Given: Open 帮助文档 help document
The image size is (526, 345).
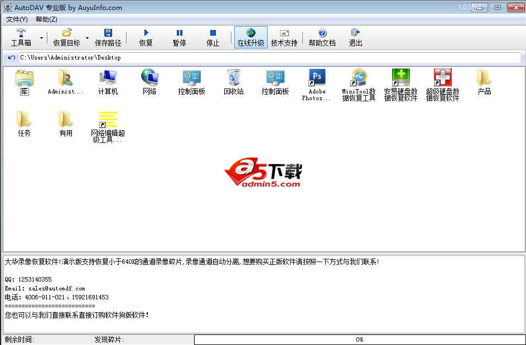Looking at the screenshot, I should pos(322,37).
